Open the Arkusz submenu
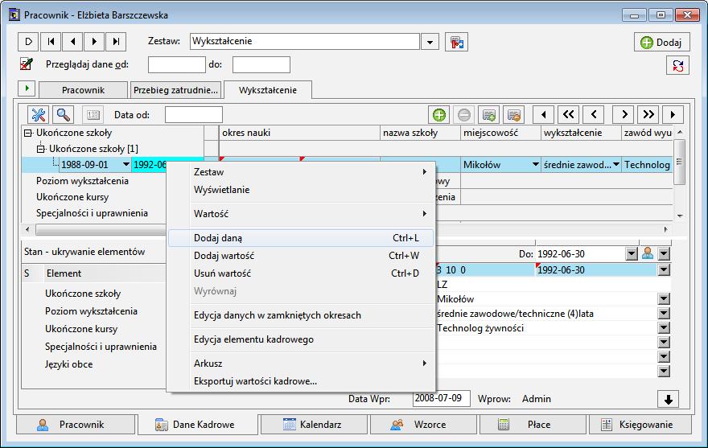 coord(301,363)
